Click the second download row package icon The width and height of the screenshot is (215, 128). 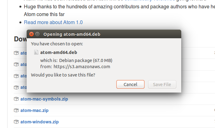coord(16,64)
